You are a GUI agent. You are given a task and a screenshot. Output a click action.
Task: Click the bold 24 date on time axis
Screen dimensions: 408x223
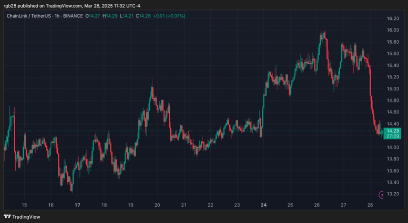263,205
